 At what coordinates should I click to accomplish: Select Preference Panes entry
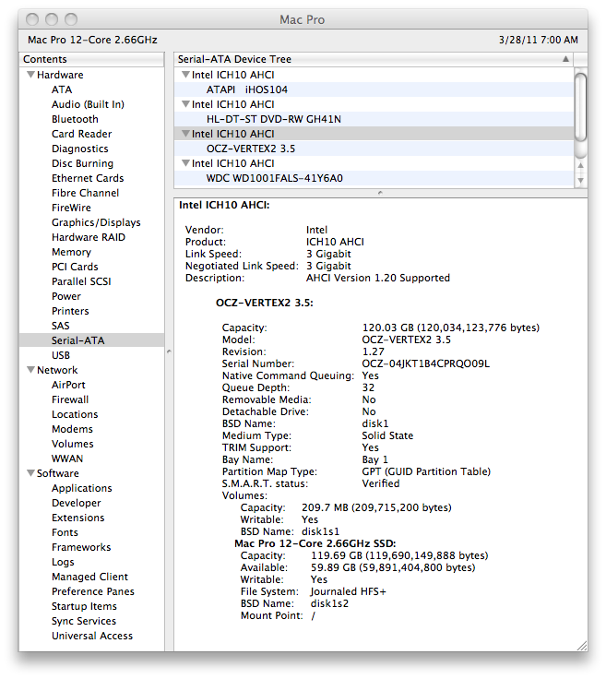click(x=93, y=591)
